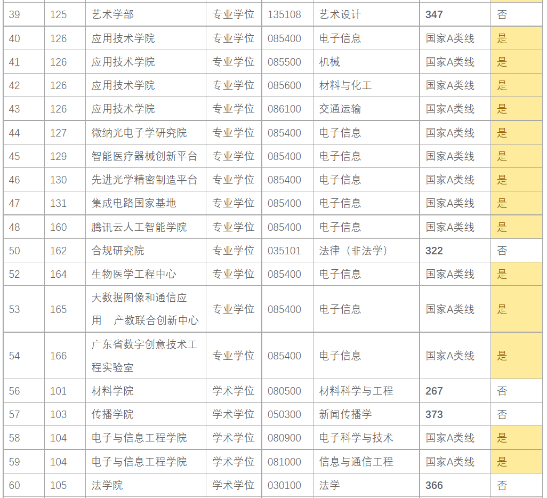Screen dimensions: 547x498
Task: Click the code 085500 for 机械
Action: tap(284, 62)
